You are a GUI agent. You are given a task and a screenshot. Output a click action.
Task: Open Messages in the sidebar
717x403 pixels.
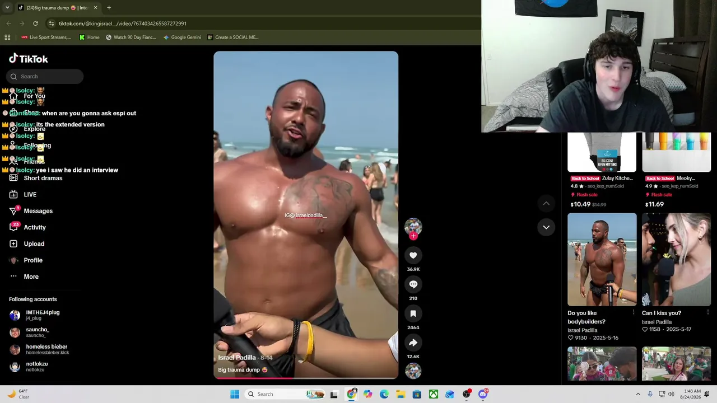point(31,211)
